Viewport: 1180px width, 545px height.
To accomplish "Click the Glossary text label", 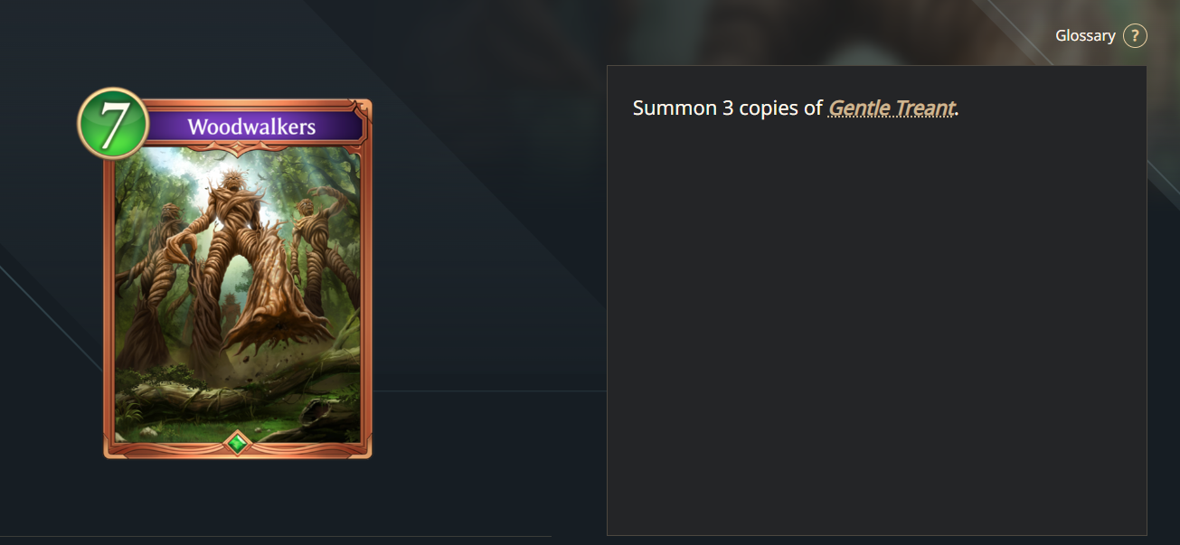I will point(1085,36).
